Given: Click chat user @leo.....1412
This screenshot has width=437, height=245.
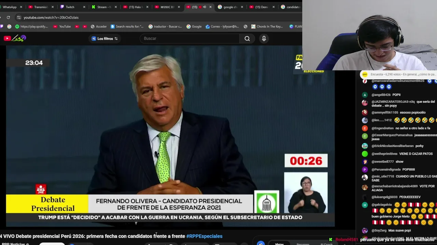Looking at the screenshot, I should tap(382, 120).
